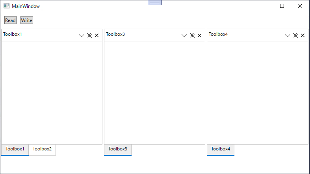Click inside the empty Toolbox3 content area
This screenshot has width=310, height=174.
click(x=154, y=93)
